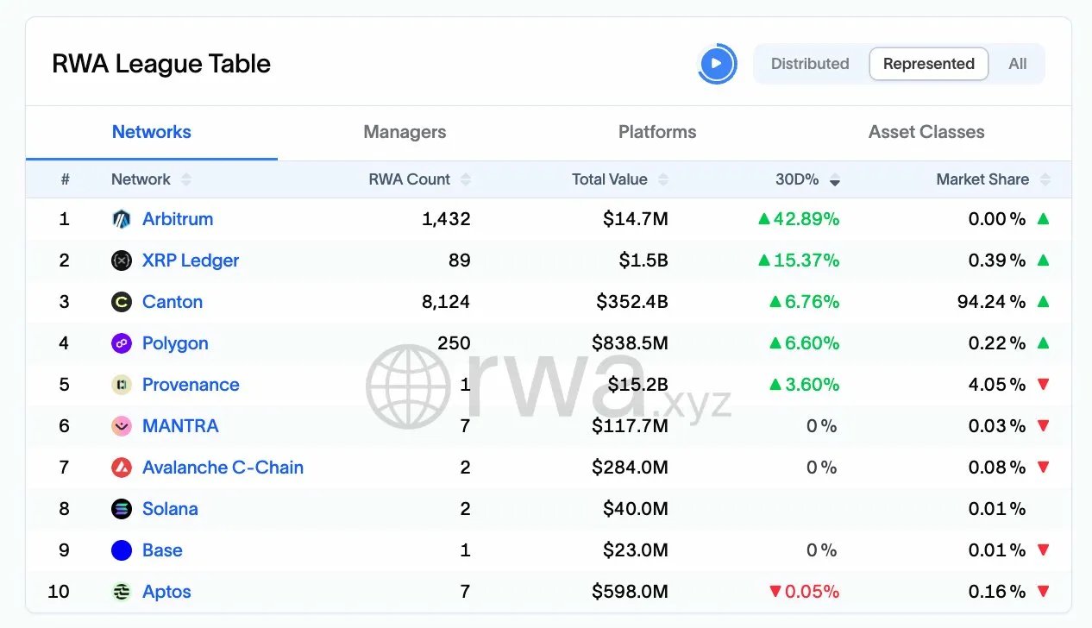
Task: Click the Arbitrum network logo icon
Action: click(122, 219)
